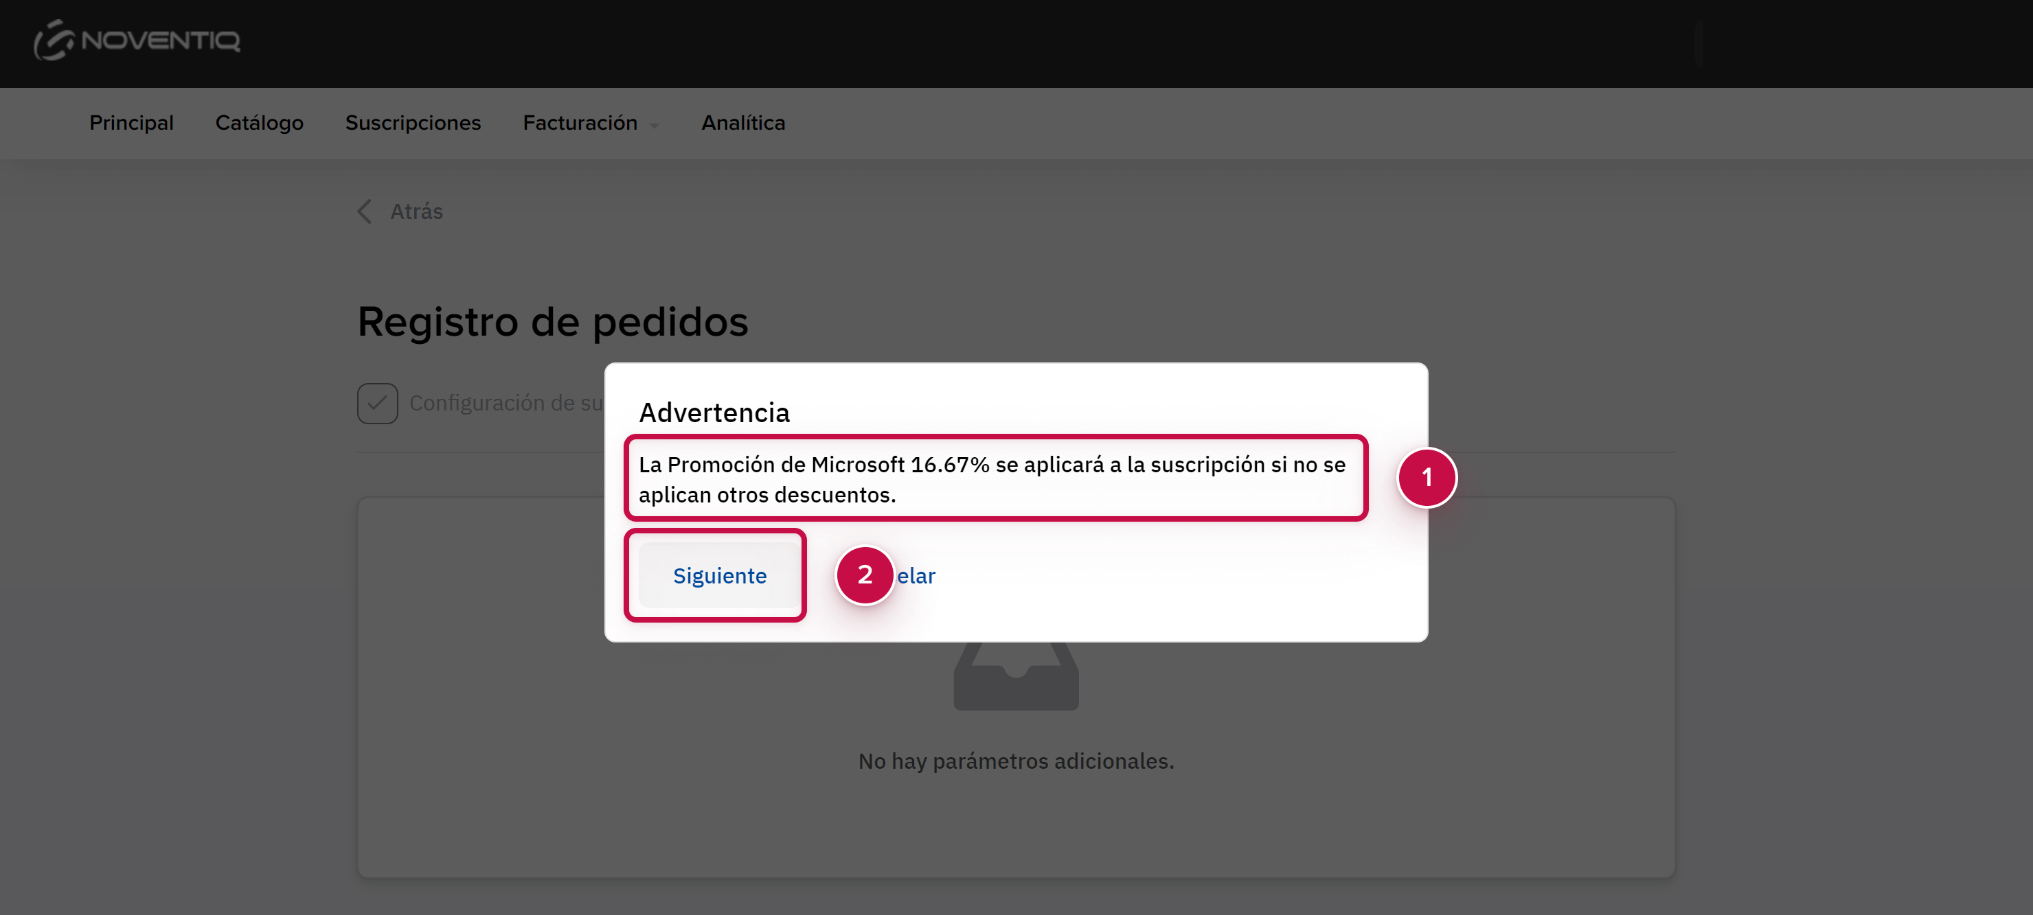This screenshot has width=2033, height=915.
Task: Confirm the warning with Siguiente
Action: click(x=720, y=576)
